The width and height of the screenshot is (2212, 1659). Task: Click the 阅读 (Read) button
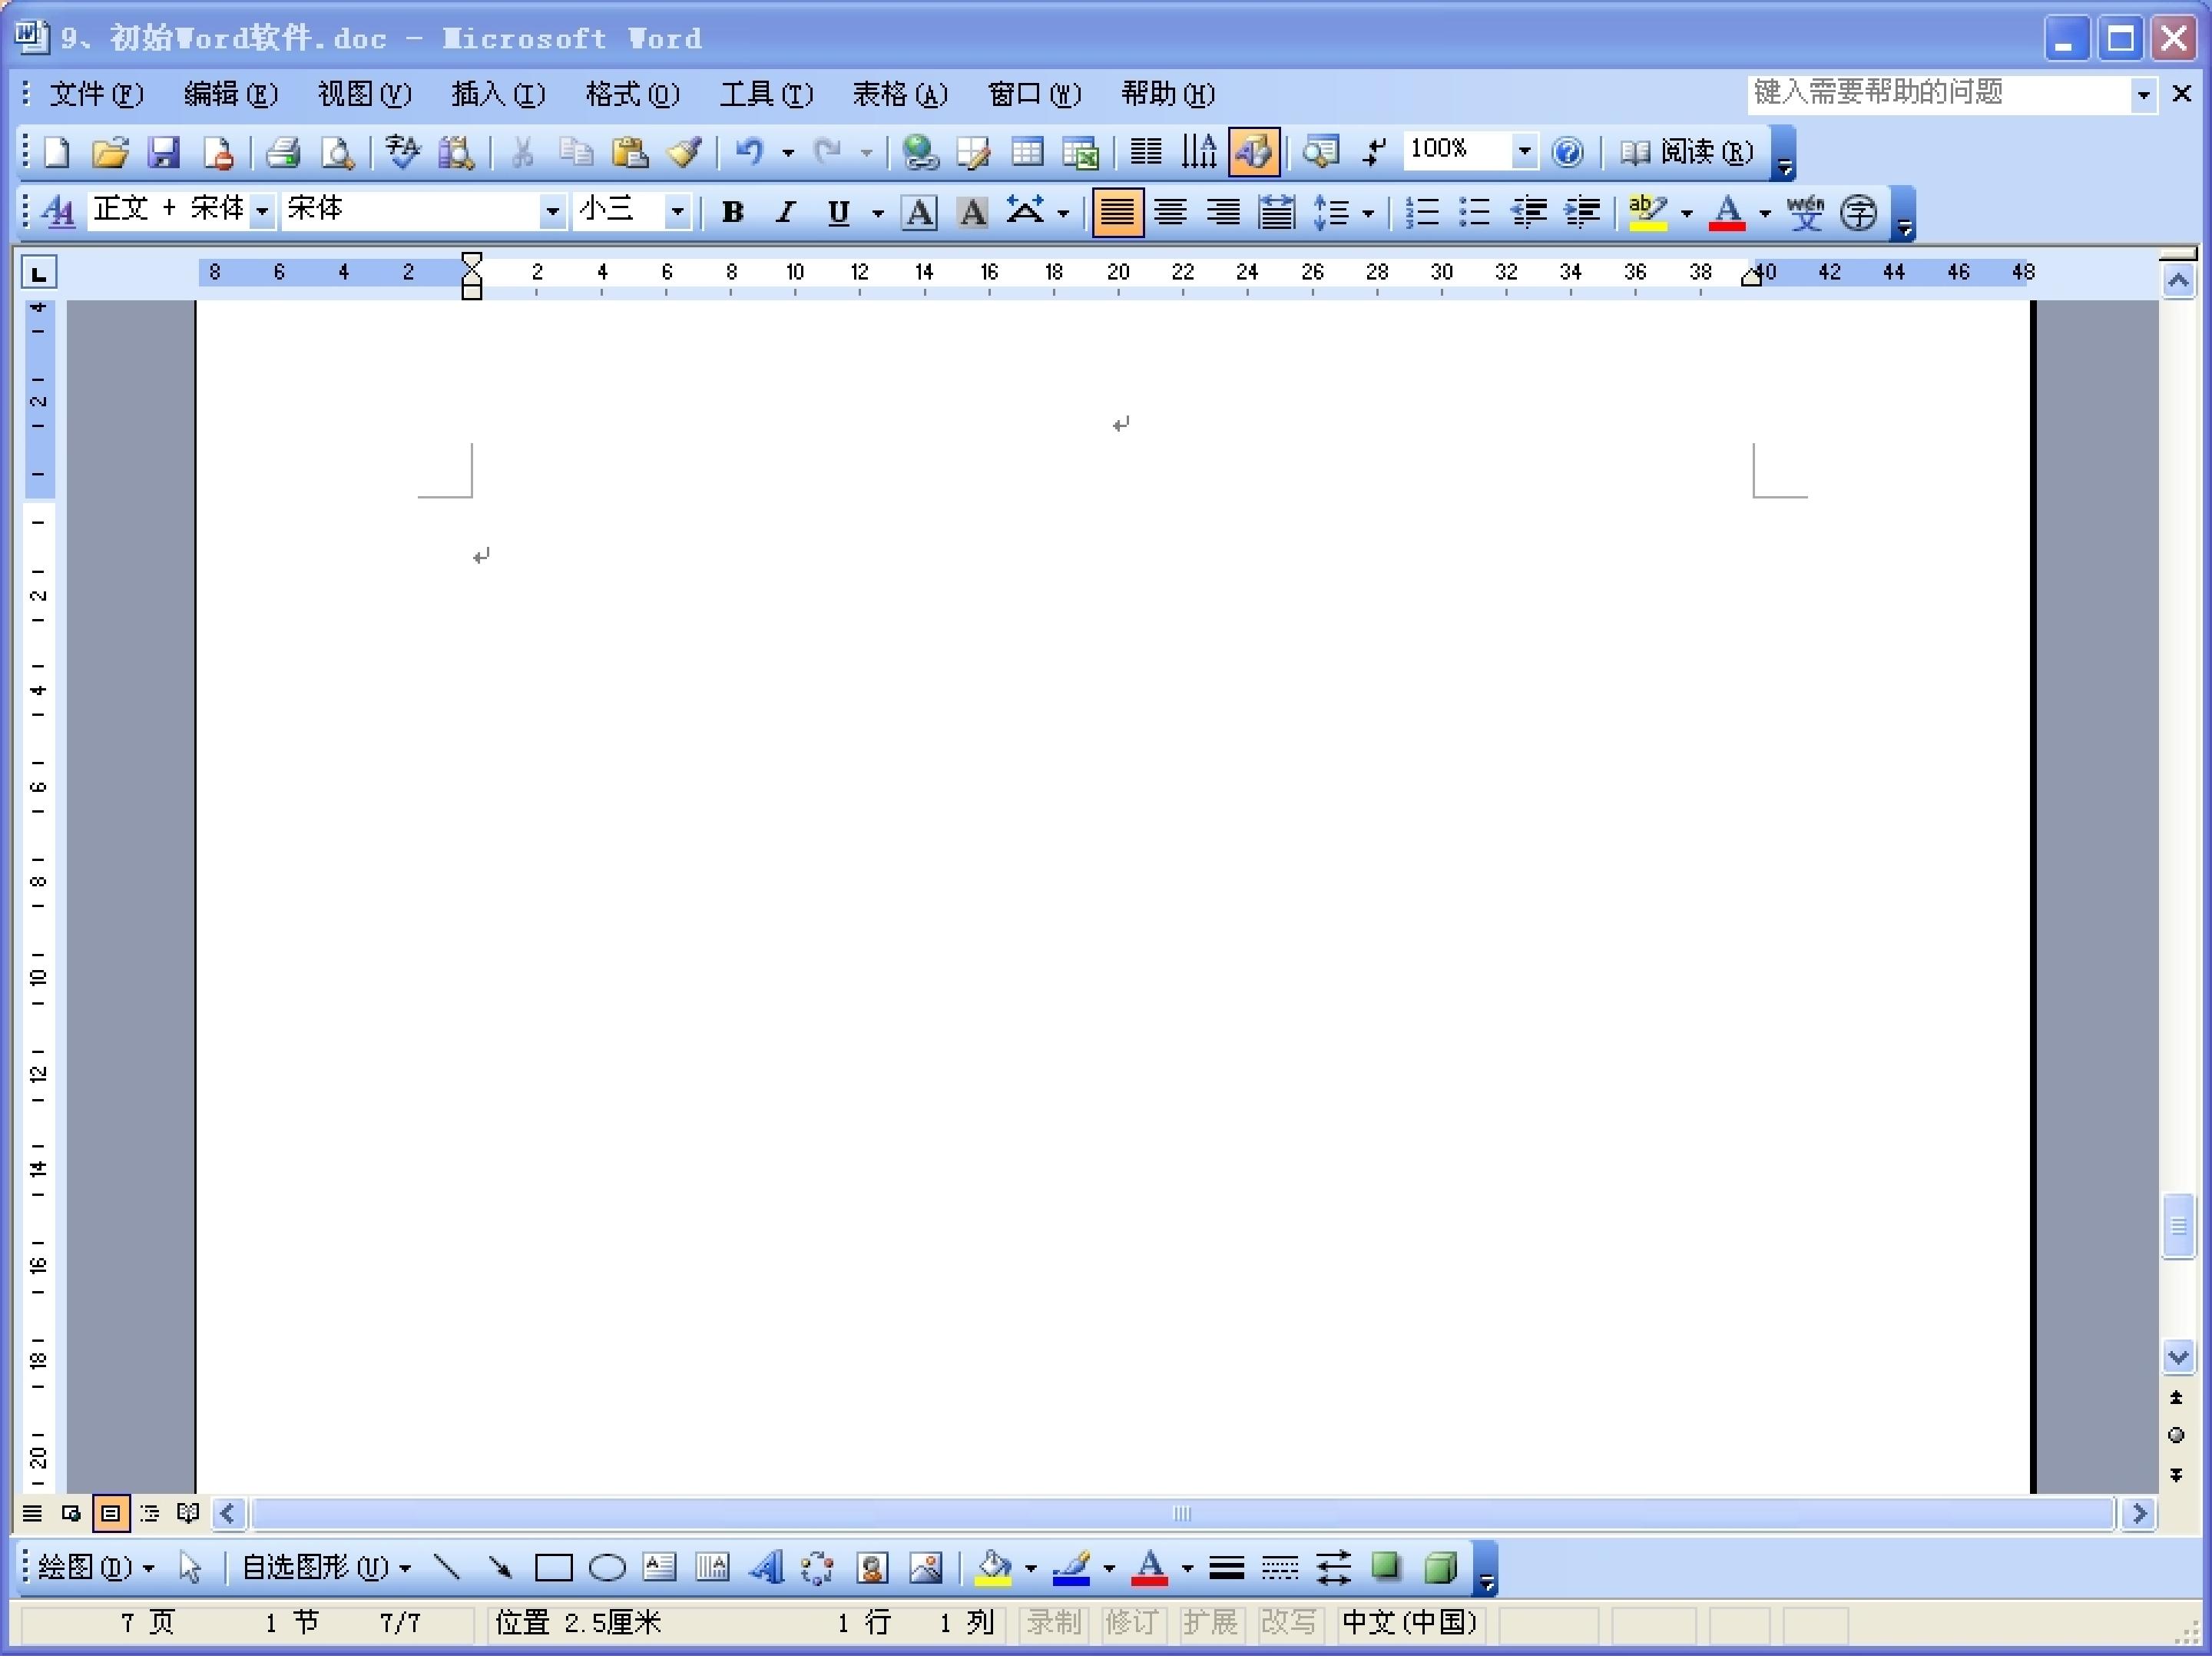click(1687, 152)
